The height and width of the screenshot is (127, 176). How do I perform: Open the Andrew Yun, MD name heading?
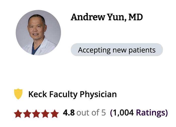[107, 17]
